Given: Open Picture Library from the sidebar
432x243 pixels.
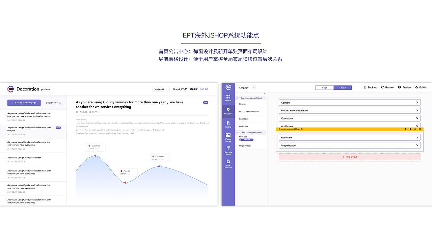Looking at the screenshot, I should [x=228, y=137].
